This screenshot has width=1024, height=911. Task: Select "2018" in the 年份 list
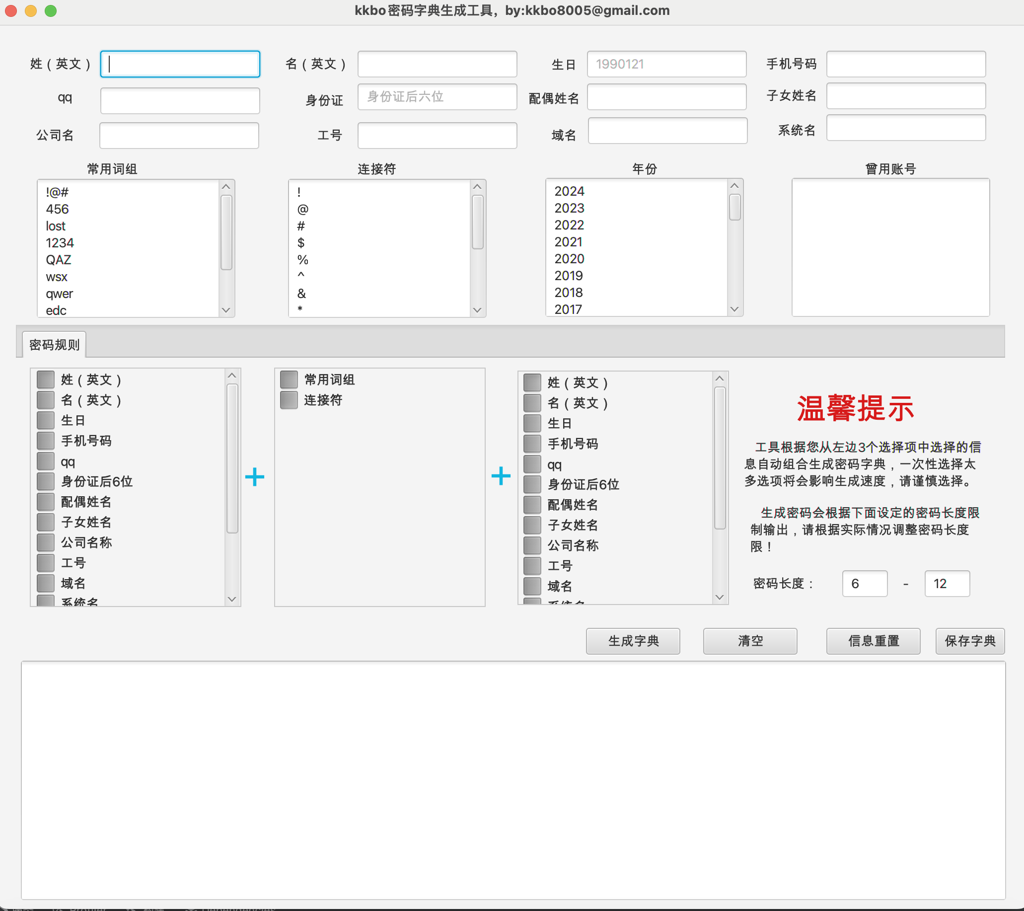point(637,293)
